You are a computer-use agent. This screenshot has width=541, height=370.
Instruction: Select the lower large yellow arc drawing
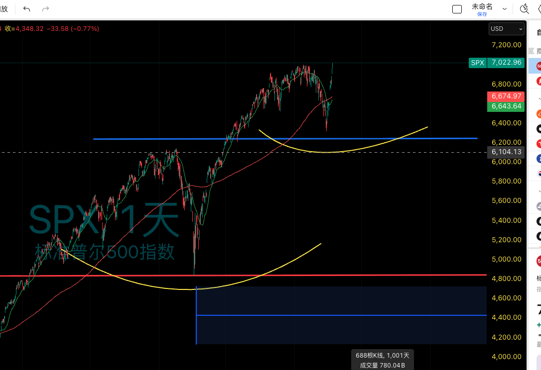click(188, 289)
